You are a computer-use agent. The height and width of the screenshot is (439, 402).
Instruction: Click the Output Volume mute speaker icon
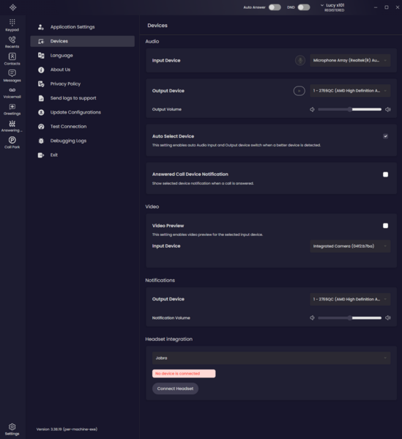pyautogui.click(x=312, y=109)
